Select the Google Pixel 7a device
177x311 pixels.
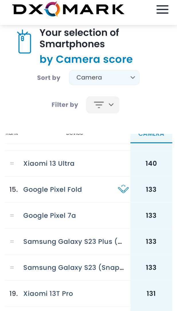coord(50,215)
